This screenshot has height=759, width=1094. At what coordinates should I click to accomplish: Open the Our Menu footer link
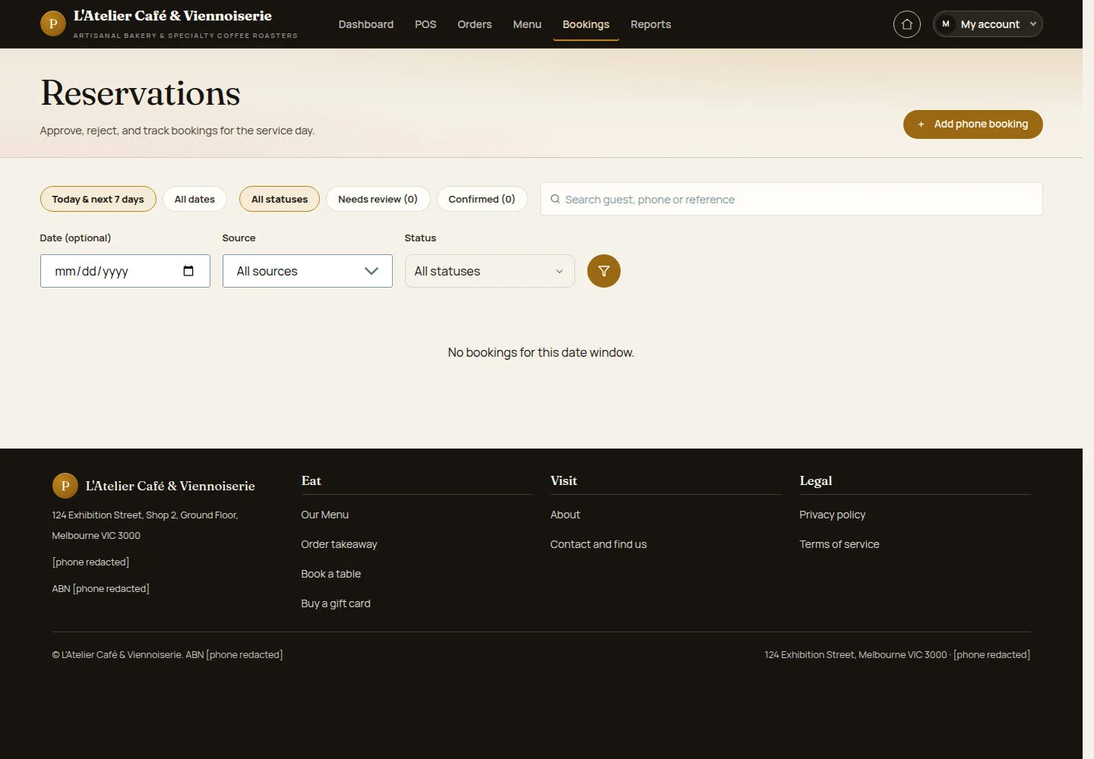tap(325, 515)
